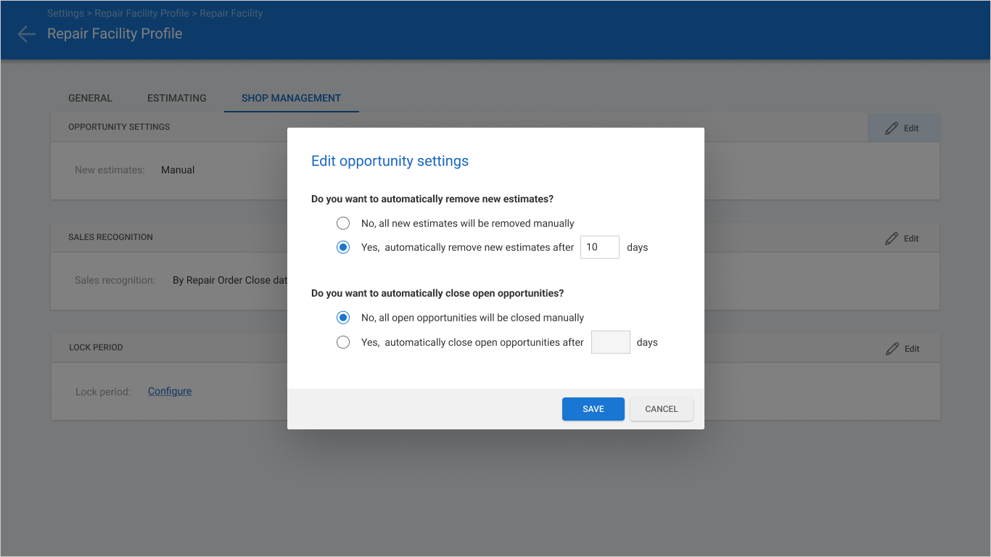
Task: Click the close opportunities days field
Action: (x=611, y=342)
